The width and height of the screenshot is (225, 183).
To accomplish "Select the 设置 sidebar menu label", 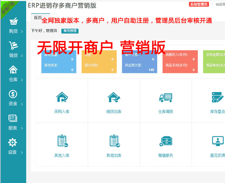I will [x=12, y=152].
